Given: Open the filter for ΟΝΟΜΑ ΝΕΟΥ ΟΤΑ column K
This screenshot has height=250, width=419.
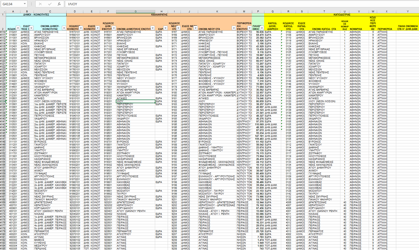Looking at the screenshot, I should pos(234,28).
